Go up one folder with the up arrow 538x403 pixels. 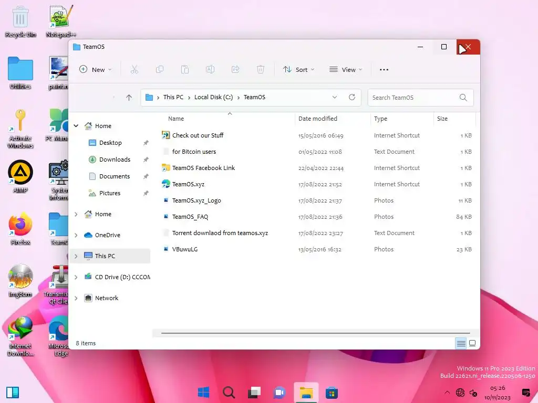(129, 98)
